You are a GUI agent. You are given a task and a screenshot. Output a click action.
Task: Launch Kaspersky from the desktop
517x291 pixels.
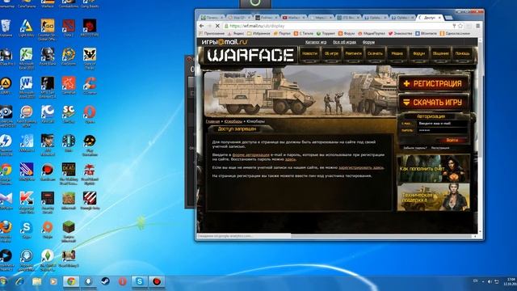pyautogui.click(x=27, y=203)
